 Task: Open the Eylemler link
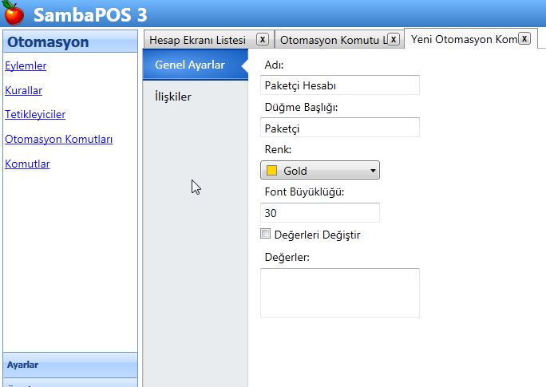coord(26,66)
